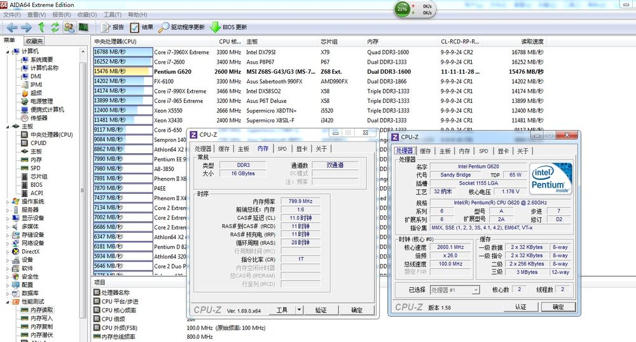Switch to the 收藏夹 favorites tab
Screen dimensions: 636x342
34,41
